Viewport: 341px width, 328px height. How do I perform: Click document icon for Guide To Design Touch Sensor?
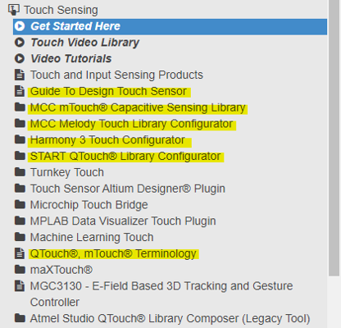pyautogui.click(x=20, y=91)
